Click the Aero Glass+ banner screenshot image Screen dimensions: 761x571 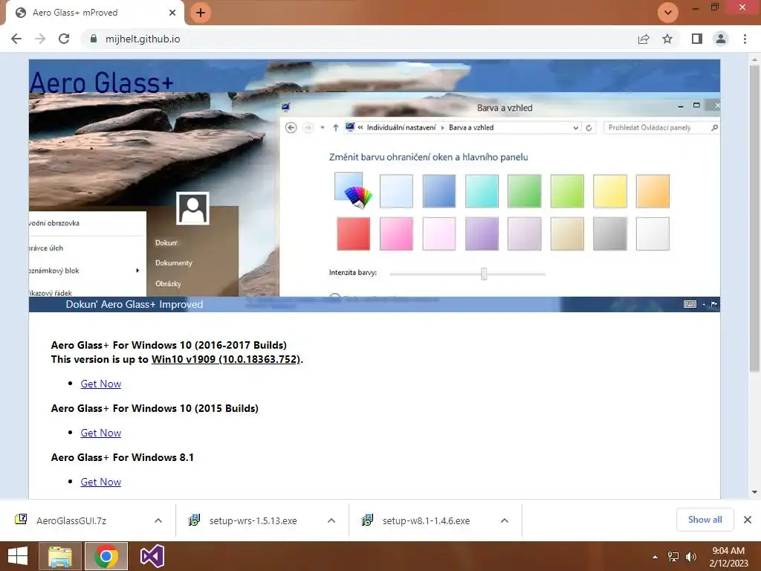pyautogui.click(x=375, y=185)
